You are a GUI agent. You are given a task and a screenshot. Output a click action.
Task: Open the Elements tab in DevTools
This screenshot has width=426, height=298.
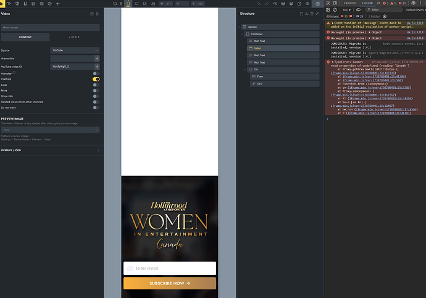pos(350,3)
